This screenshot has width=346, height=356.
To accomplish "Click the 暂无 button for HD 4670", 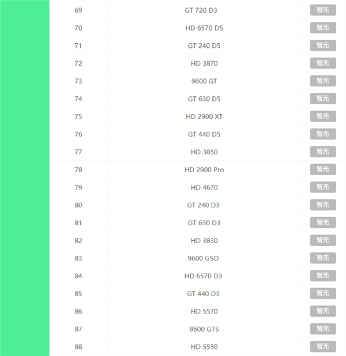I will click(x=323, y=187).
